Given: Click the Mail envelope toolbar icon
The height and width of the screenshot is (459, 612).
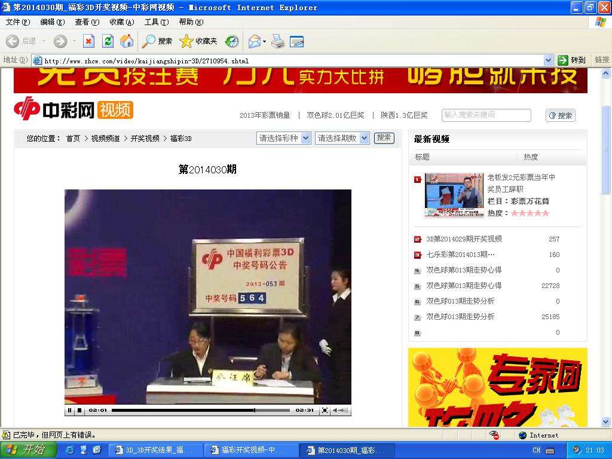Looking at the screenshot, I should pos(255,41).
